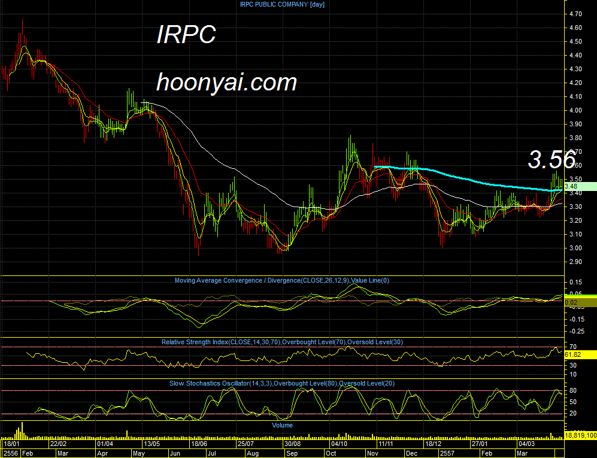Click the 18,819,100 volume value label
597x458 pixels.
tap(580, 435)
